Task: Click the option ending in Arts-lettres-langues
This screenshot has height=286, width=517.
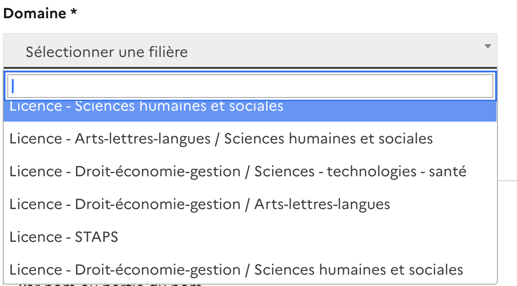Action: [200, 204]
